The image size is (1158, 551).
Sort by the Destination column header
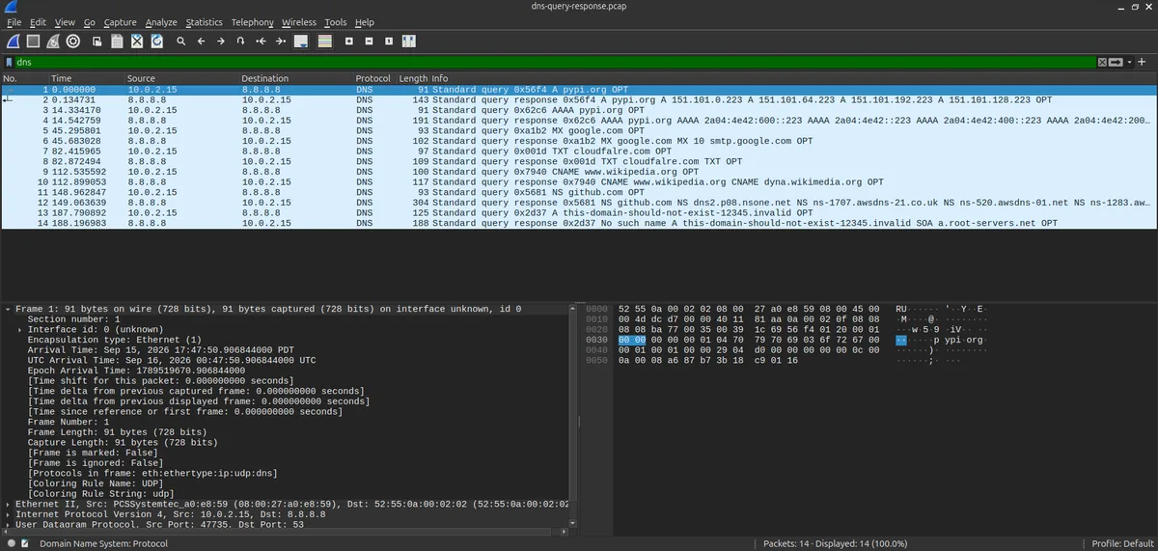tap(295, 78)
